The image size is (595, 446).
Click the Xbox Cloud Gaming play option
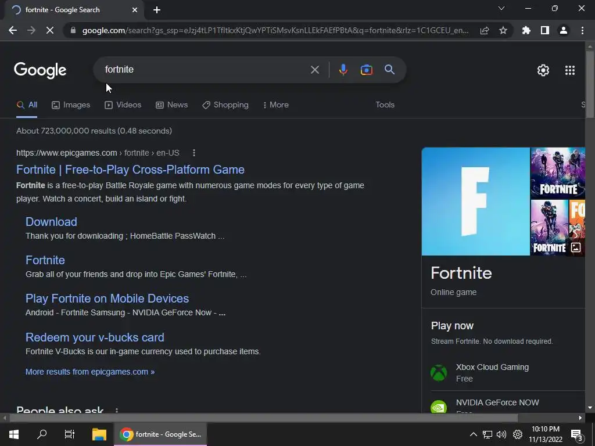(x=508, y=373)
